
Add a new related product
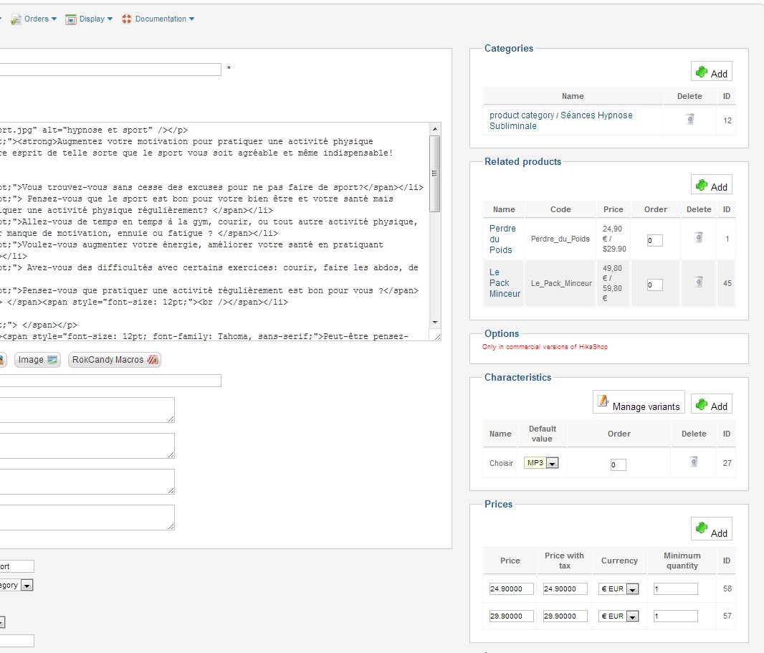(x=712, y=186)
